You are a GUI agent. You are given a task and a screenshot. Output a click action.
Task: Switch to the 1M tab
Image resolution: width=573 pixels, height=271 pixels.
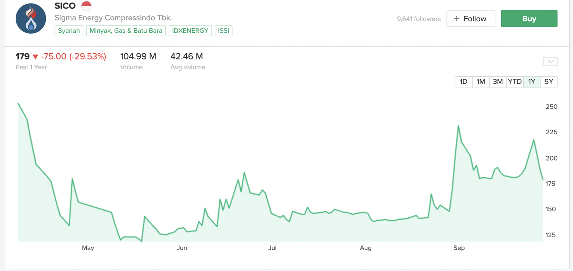(x=481, y=82)
